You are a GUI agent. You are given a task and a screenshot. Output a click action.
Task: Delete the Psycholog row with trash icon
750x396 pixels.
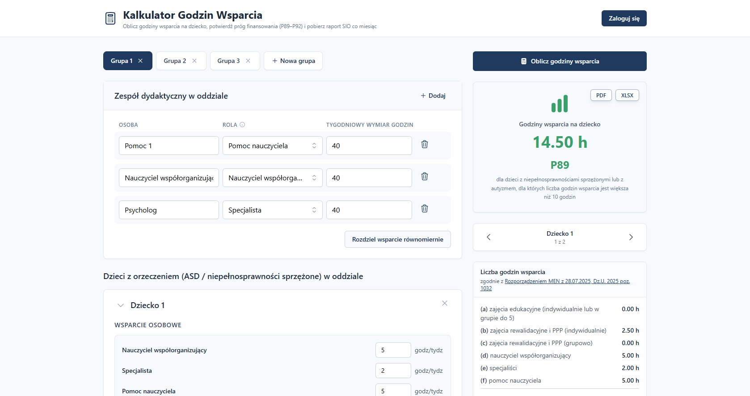tap(424, 208)
